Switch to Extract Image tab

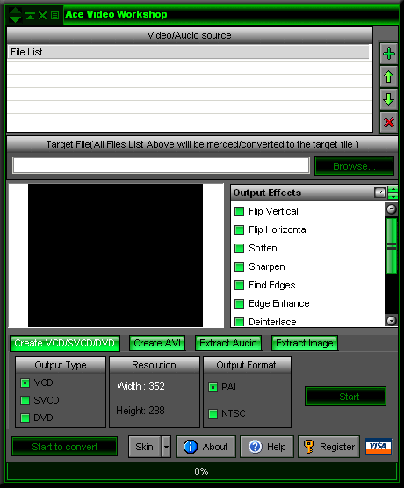coord(305,343)
